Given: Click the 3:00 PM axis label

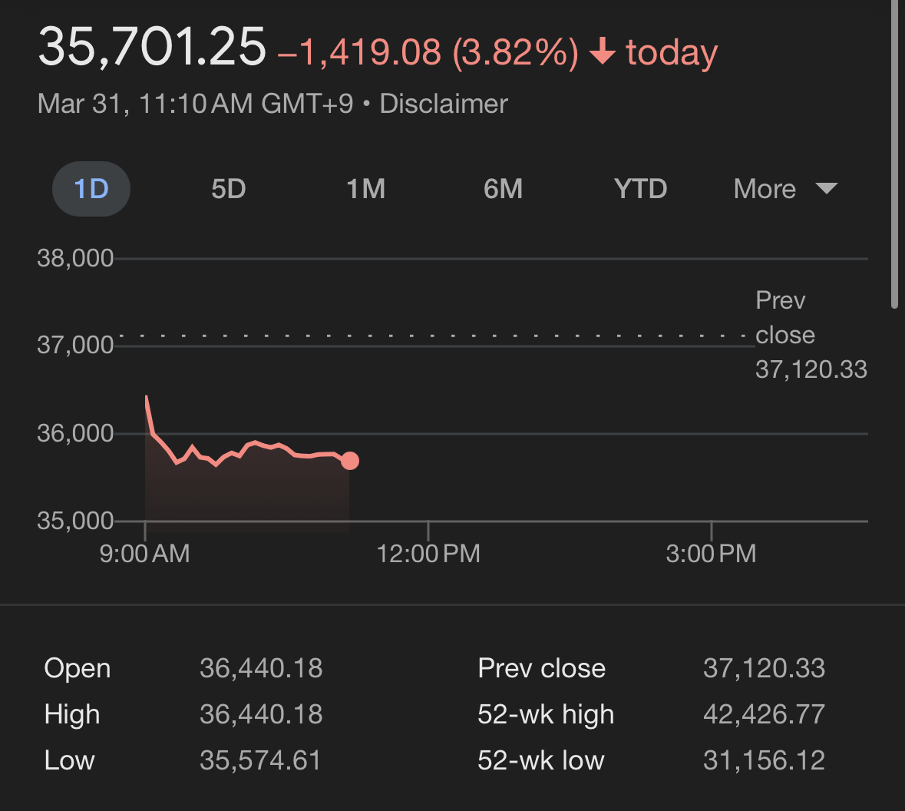Looking at the screenshot, I should pyautogui.click(x=711, y=554).
